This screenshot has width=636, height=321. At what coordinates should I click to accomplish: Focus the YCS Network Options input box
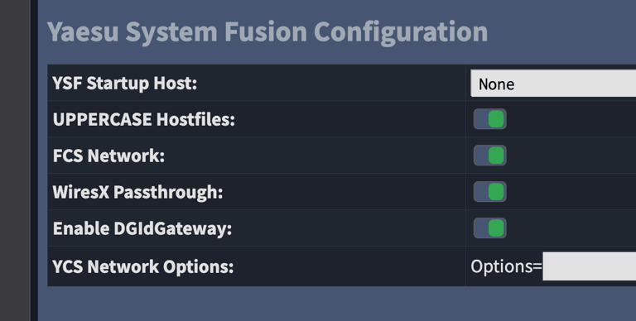590,266
